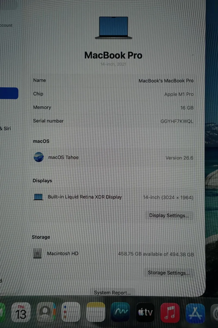
Task: Launch Freeform from the Dock
Action: 120,312
